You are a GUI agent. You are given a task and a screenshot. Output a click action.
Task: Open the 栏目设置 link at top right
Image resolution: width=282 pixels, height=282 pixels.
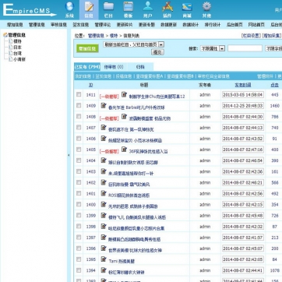coord(251,36)
